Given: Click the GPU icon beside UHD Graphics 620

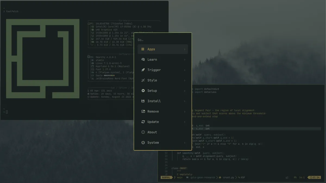Looking at the screenshot, I should [x=93, y=30].
